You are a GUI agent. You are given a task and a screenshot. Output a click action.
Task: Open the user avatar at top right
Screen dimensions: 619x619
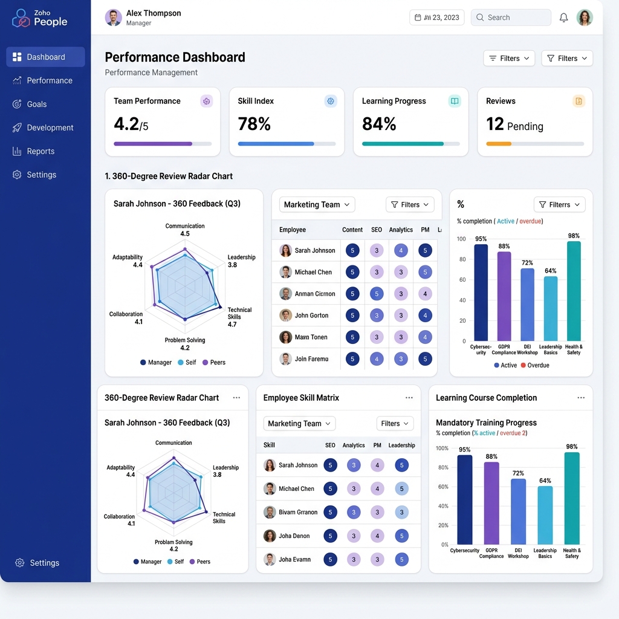(585, 18)
